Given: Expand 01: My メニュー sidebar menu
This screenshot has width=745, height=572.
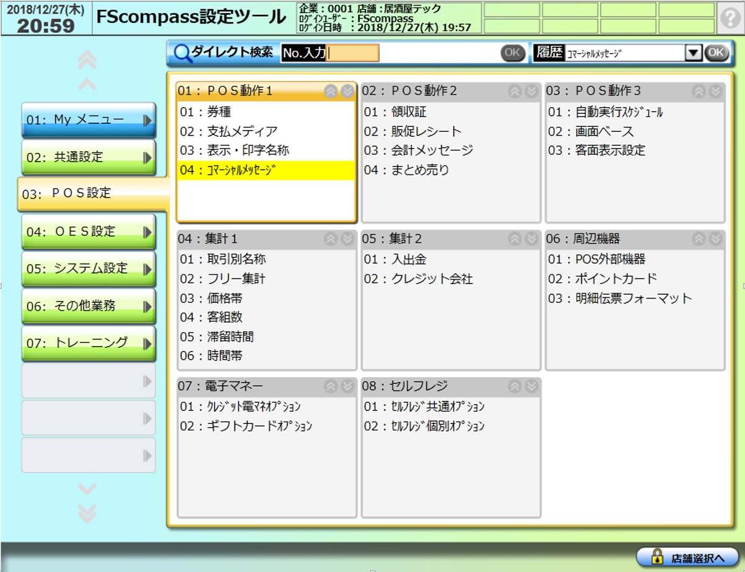Looking at the screenshot, I should tap(89, 119).
